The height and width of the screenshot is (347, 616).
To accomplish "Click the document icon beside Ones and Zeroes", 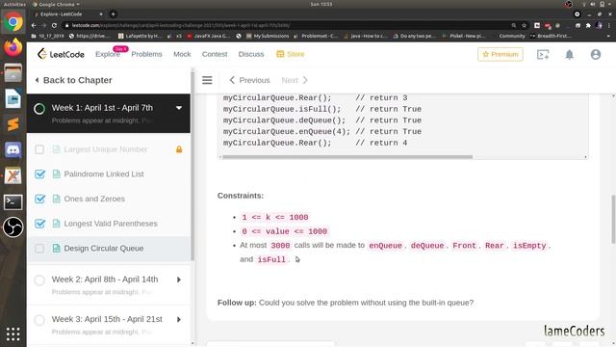I will [x=56, y=199].
